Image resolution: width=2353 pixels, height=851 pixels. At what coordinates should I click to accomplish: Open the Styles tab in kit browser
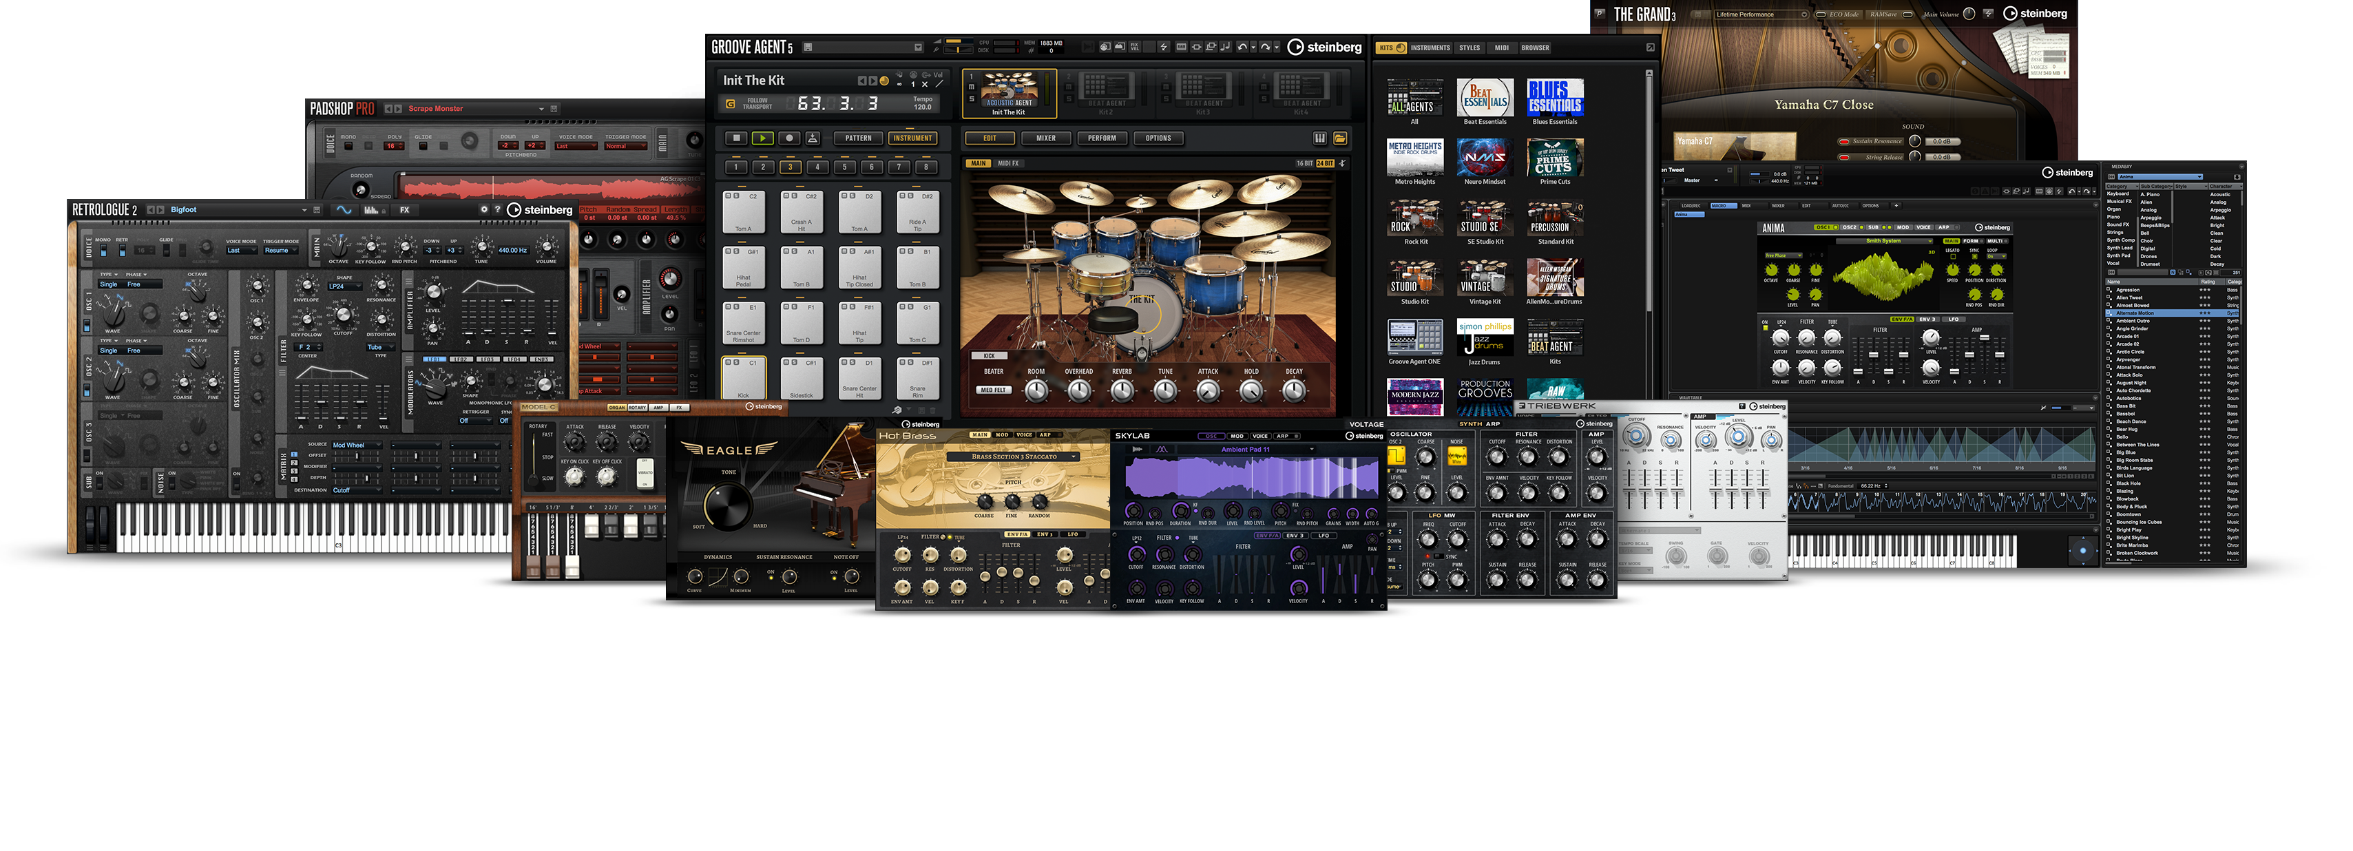click(1469, 48)
